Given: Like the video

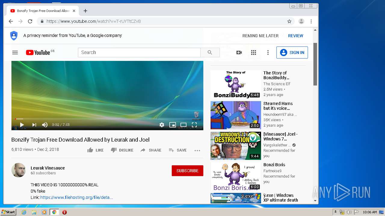Looking at the screenshot, I should tap(95, 150).
